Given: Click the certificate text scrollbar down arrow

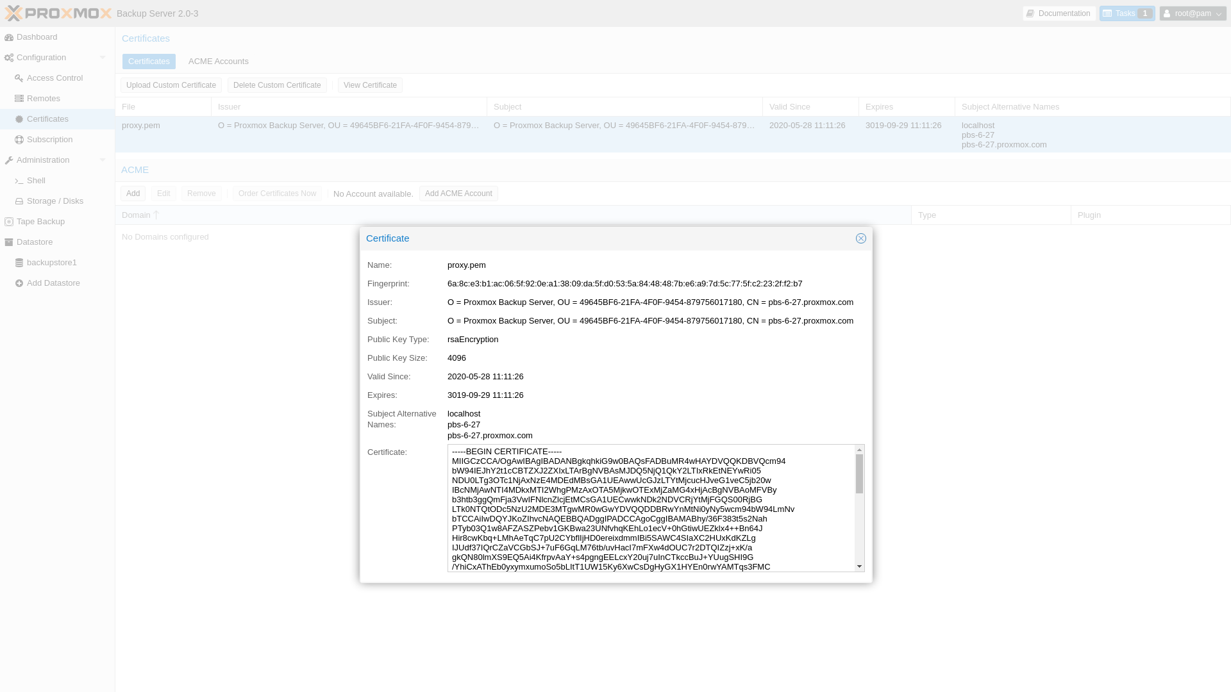Looking at the screenshot, I should tap(859, 567).
